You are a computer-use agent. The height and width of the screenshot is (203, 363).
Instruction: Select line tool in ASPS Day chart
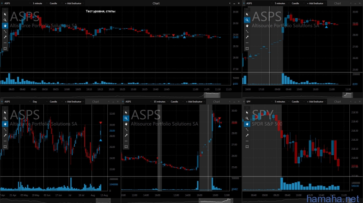coord(5,130)
